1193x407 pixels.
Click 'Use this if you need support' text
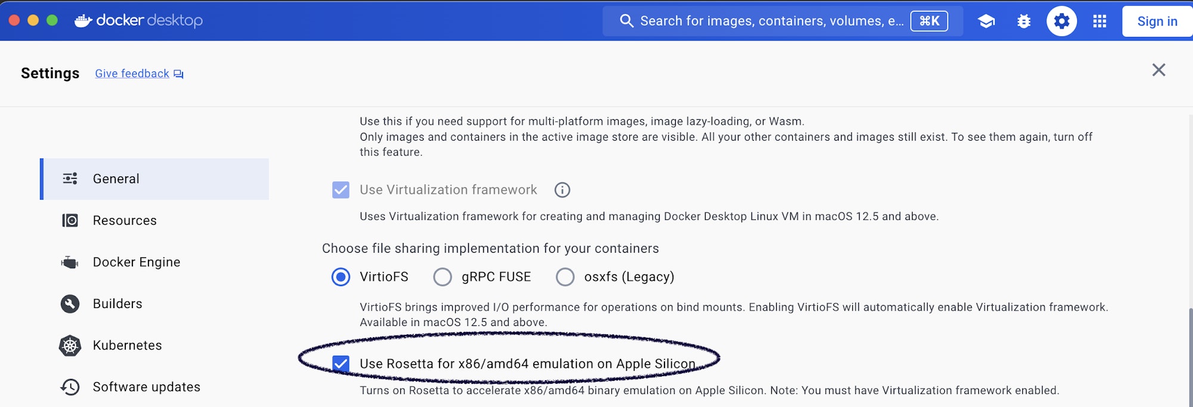pyautogui.click(x=582, y=122)
